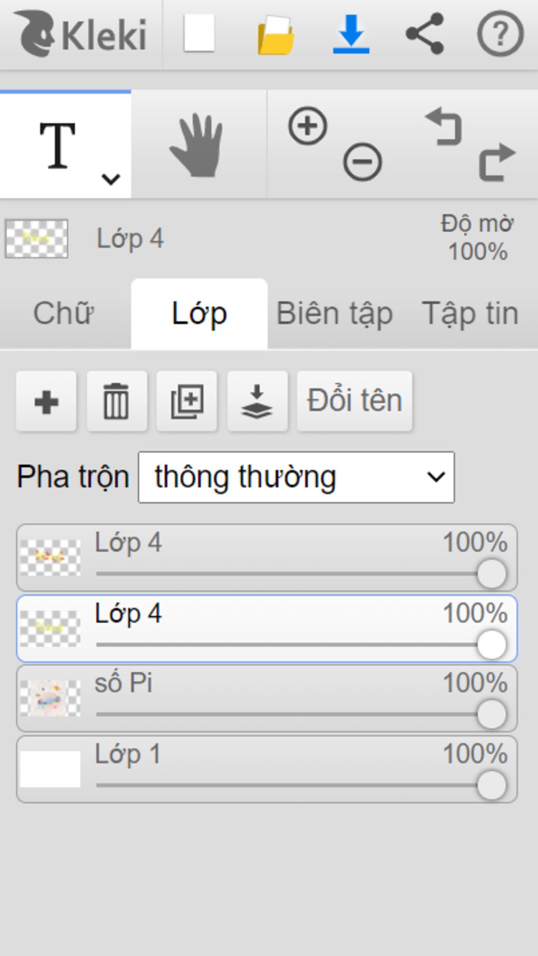Open the help question mark
Viewport: 538px width, 956px height.
[500, 34]
